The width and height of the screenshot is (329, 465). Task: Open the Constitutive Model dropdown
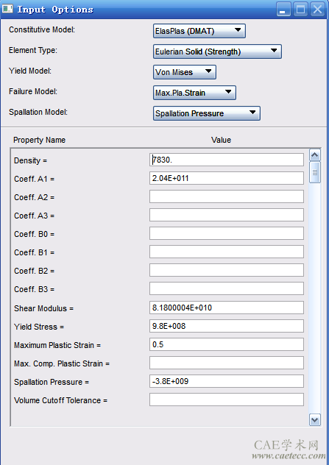pos(199,31)
